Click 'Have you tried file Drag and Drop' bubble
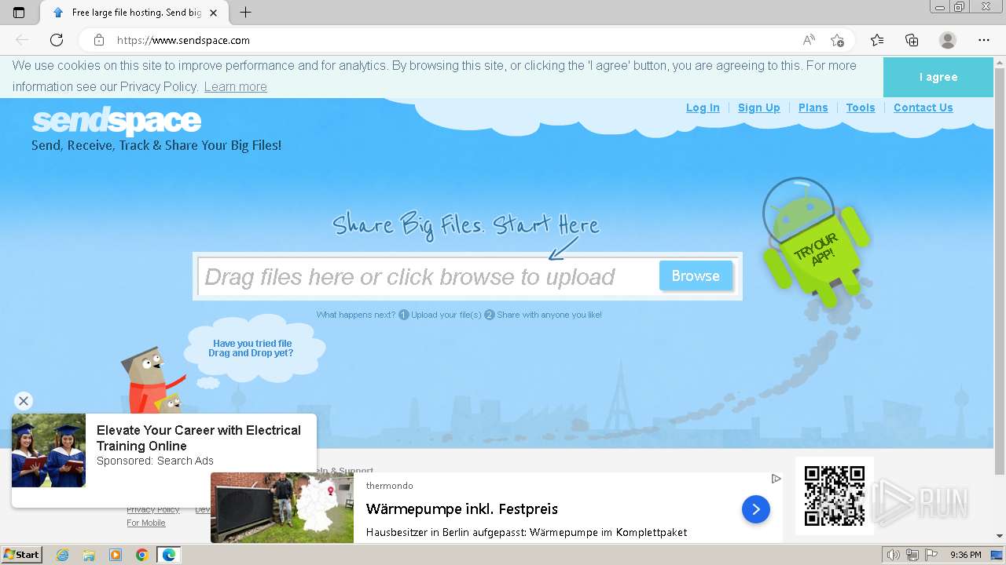The height and width of the screenshot is (565, 1006). [252, 348]
